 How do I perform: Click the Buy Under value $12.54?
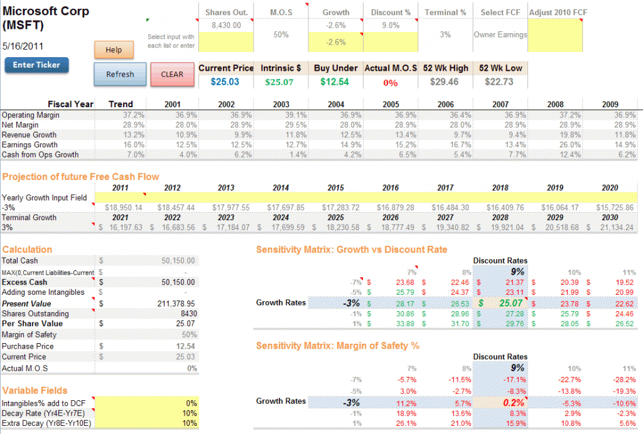334,82
